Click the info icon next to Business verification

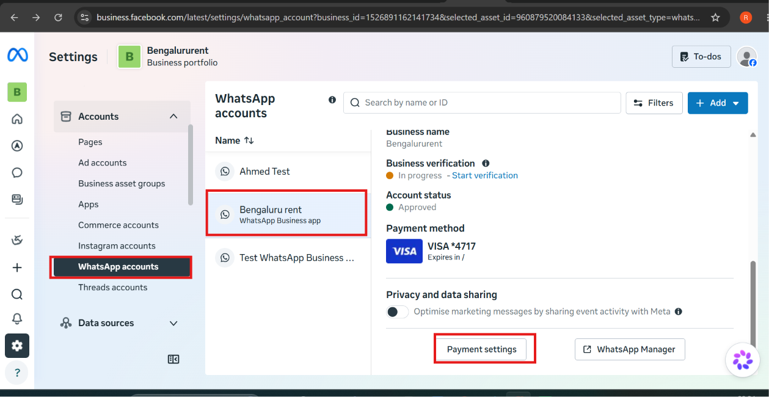pyautogui.click(x=486, y=163)
